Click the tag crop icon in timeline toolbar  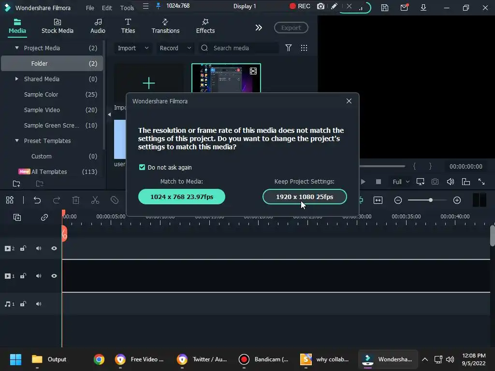(x=114, y=200)
